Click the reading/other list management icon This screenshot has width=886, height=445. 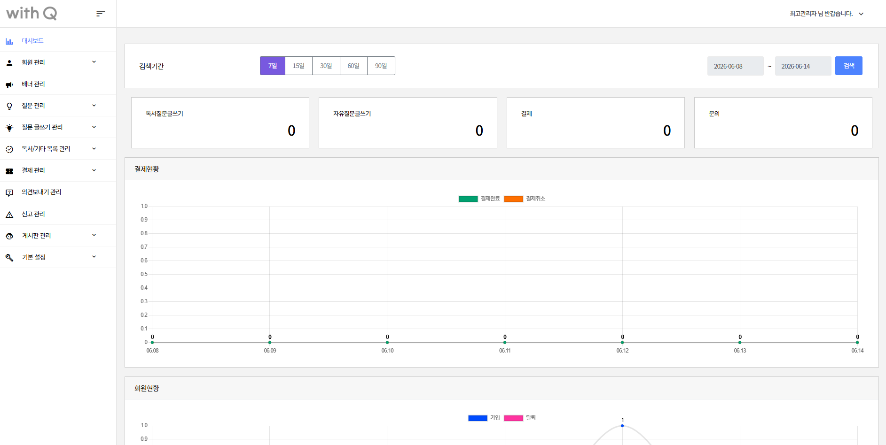pyautogui.click(x=9, y=149)
